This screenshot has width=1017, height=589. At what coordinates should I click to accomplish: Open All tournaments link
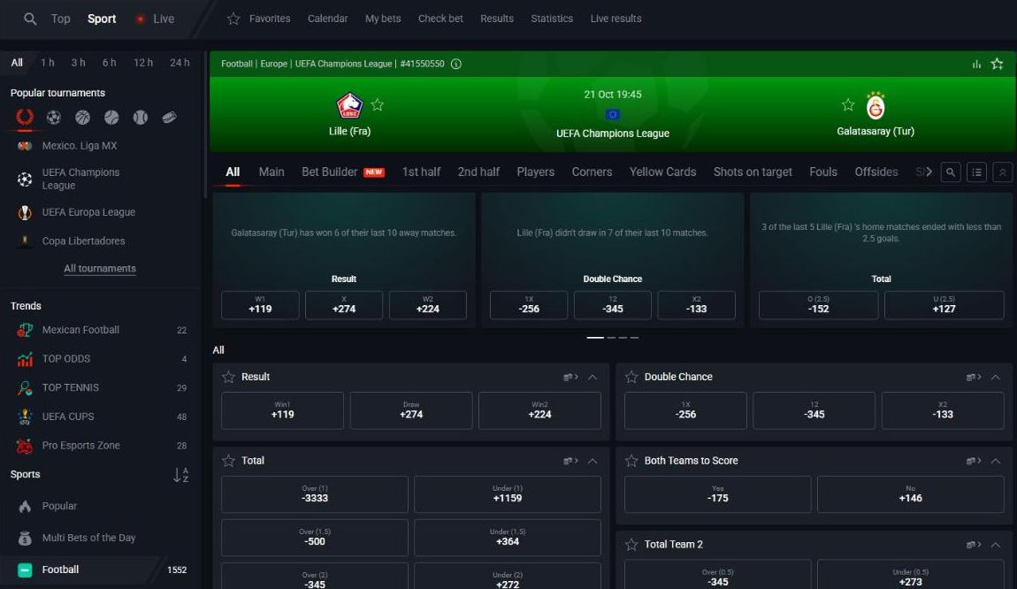tap(100, 269)
